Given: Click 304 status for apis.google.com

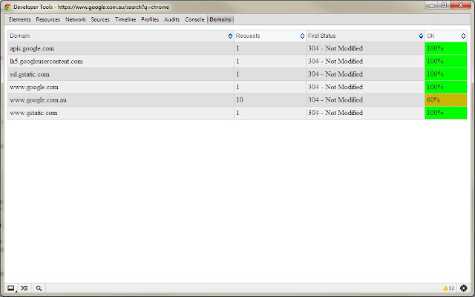Looking at the screenshot, I should pos(365,48).
